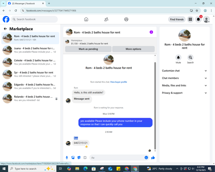Reload the page
Image resolution: width=215 pixels, height=172 pixels.
pos(16,11)
